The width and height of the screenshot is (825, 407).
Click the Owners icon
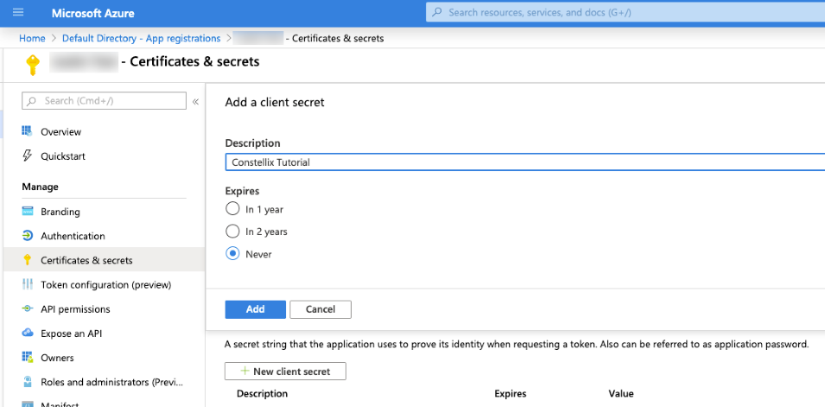28,358
